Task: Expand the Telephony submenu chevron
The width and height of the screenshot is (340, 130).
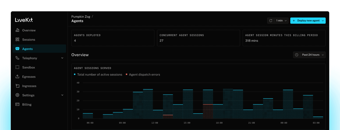Action: (x=62, y=58)
